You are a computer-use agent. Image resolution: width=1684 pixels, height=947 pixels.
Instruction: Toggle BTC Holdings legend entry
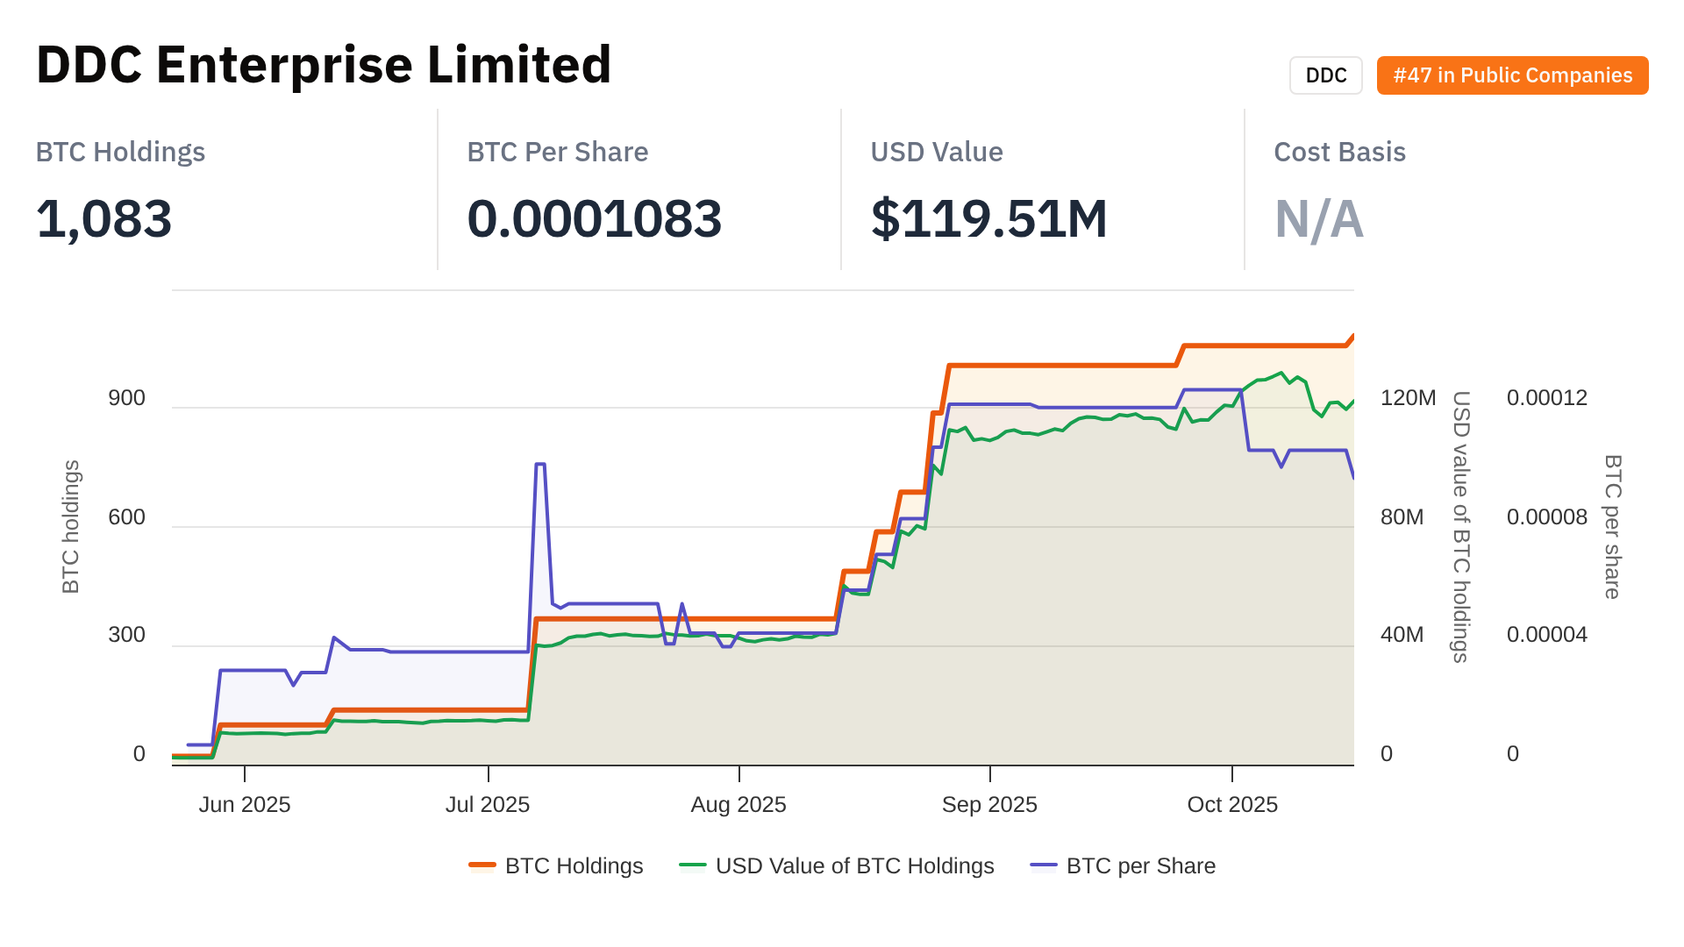(574, 865)
